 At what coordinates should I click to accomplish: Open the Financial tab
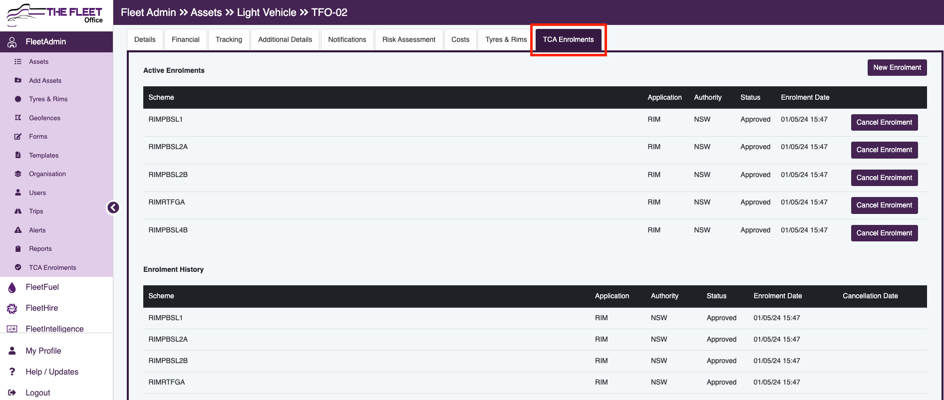pyautogui.click(x=186, y=39)
